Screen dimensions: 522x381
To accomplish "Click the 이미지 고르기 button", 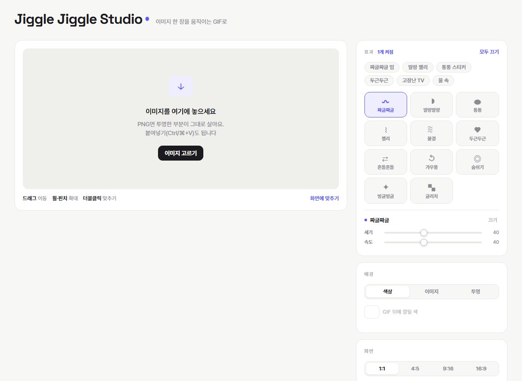I will (x=181, y=153).
